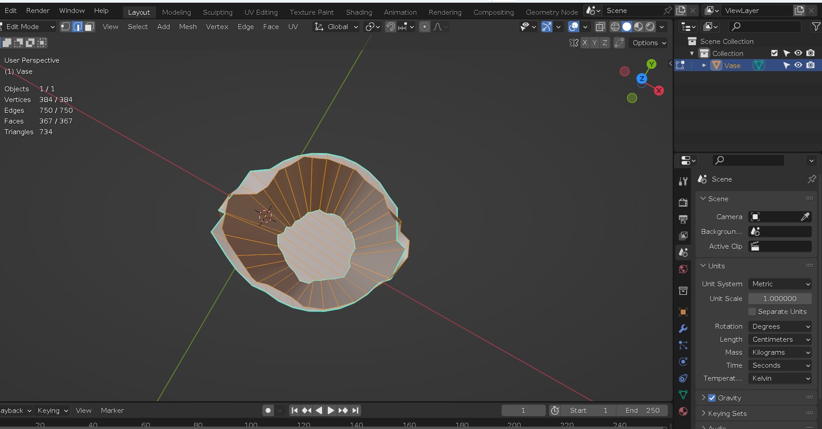Open the Vertex menu

[217, 27]
